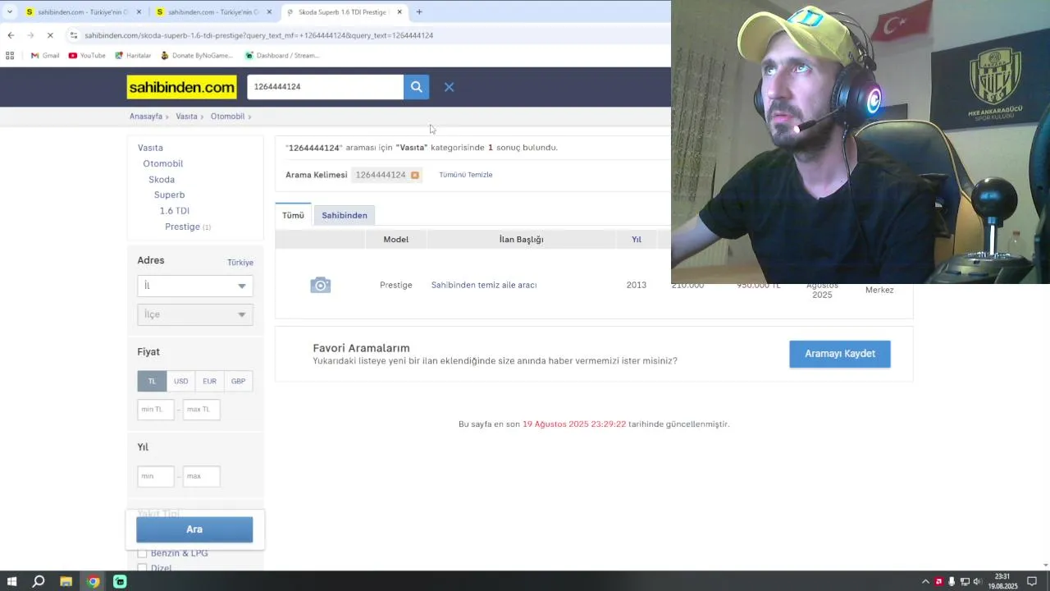Click the Aramayı Kaydet button
This screenshot has height=591, width=1050.
point(839,354)
